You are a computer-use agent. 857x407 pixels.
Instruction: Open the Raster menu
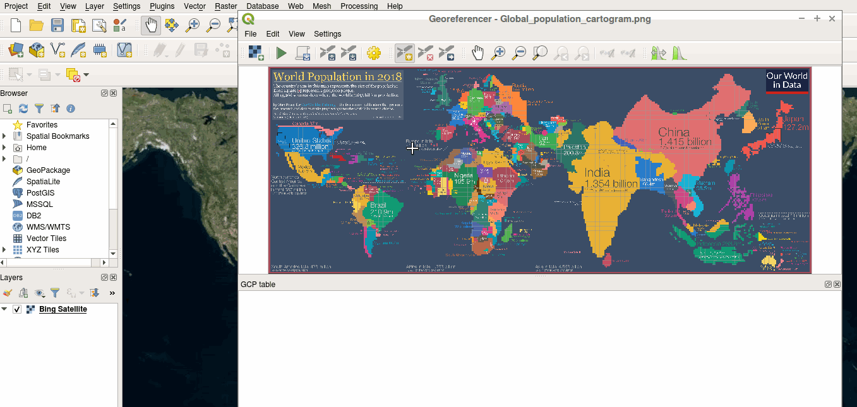[x=225, y=6]
